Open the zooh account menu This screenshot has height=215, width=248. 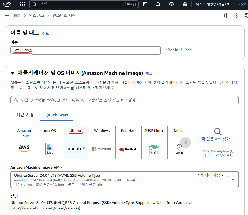pyautogui.click(x=243, y=4)
